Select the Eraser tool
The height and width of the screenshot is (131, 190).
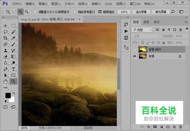pyautogui.click(x=5, y=57)
